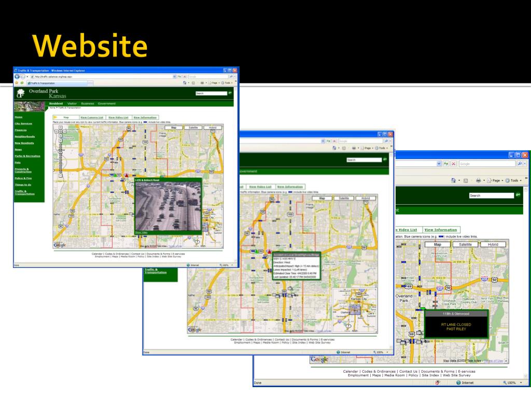
Task: Open City Services sidebar link
Action: coord(23,123)
